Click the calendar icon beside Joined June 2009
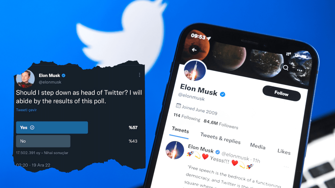 [179, 106]
